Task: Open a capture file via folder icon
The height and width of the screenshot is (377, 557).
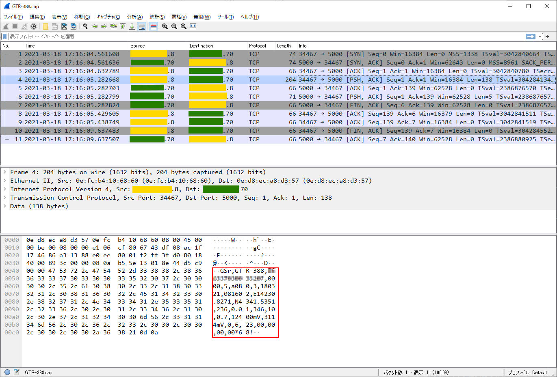Action: tap(46, 26)
